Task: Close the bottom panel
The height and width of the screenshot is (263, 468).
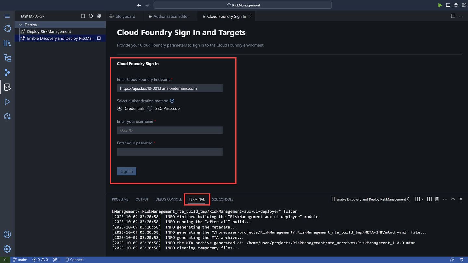Action: pos(461,199)
